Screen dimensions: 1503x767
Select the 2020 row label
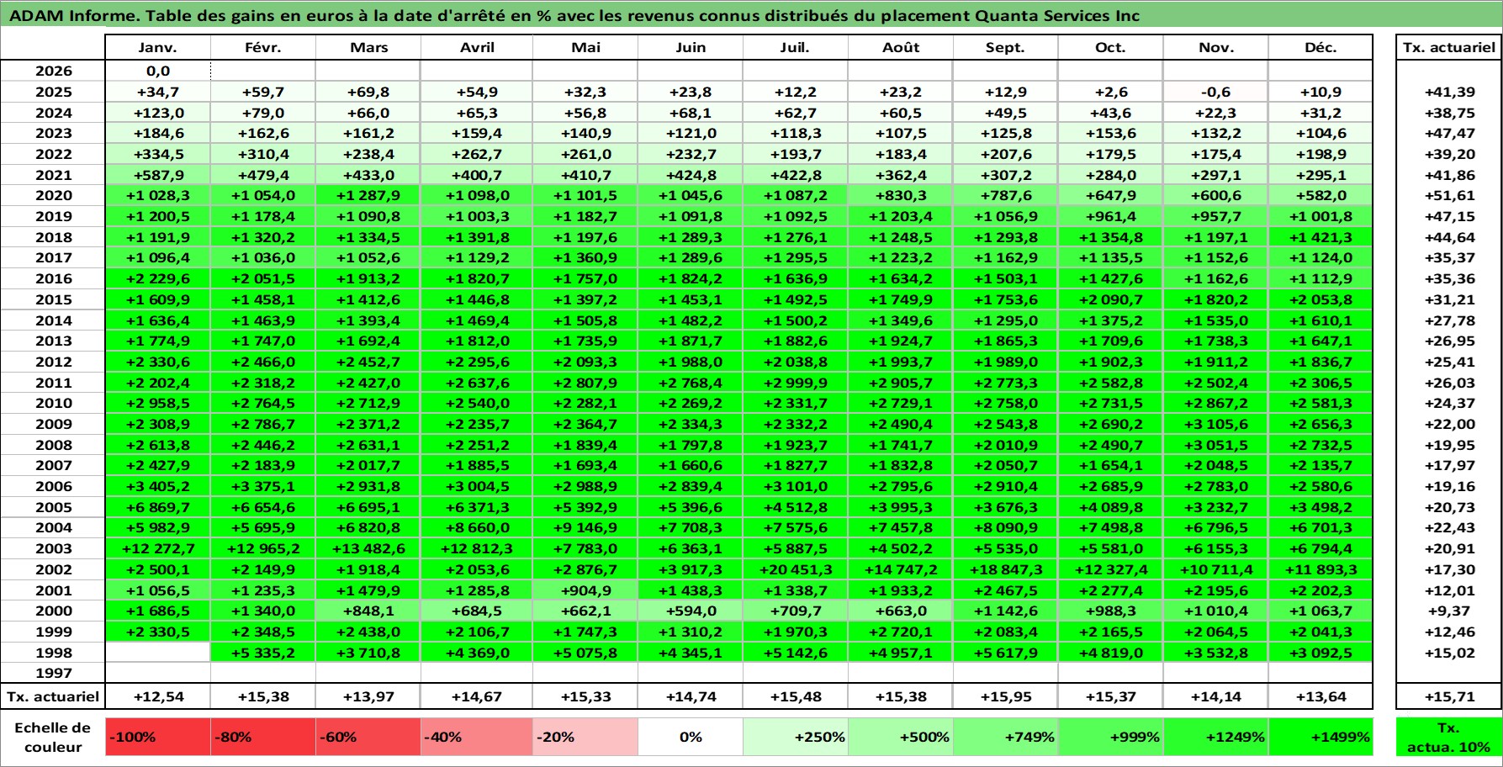[x=53, y=195]
